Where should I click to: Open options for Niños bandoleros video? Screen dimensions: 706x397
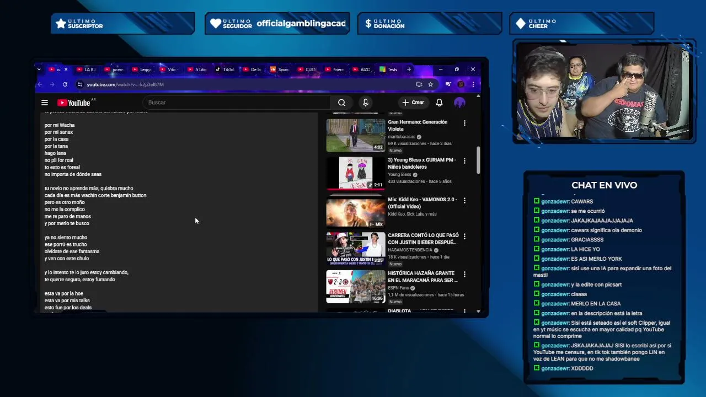point(464,161)
